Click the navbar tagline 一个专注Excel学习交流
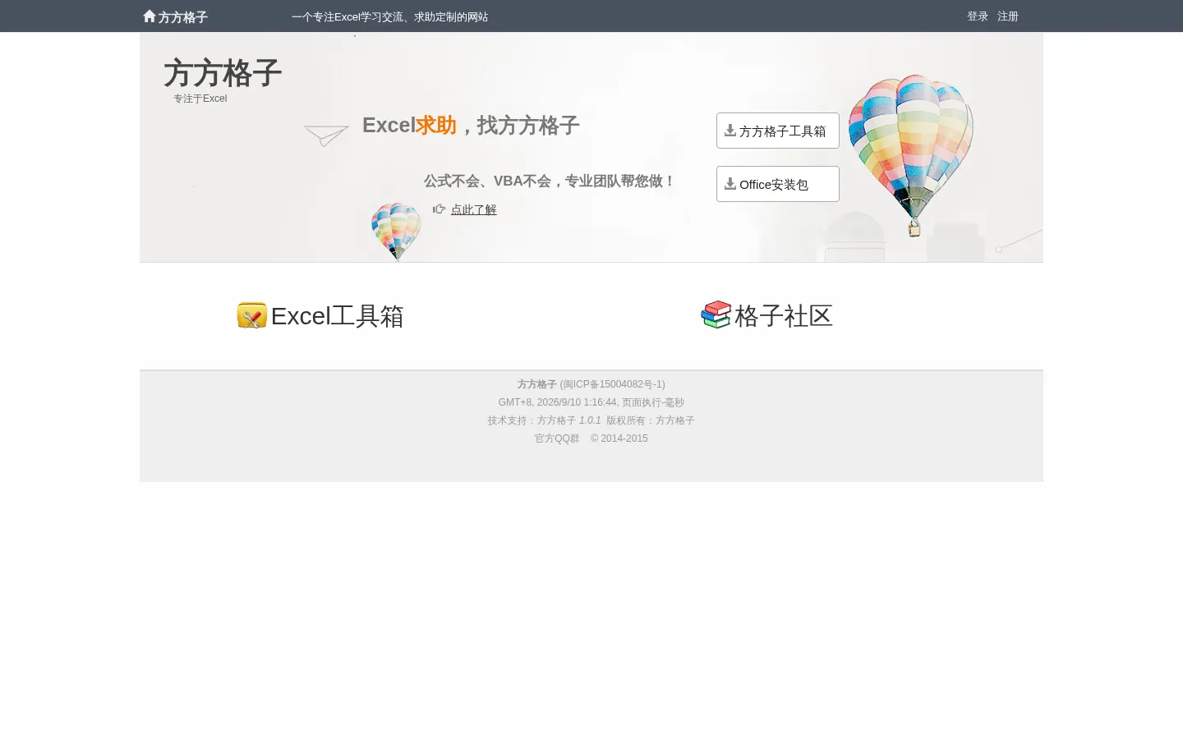Screen dimensions: 1183x739 click(389, 16)
